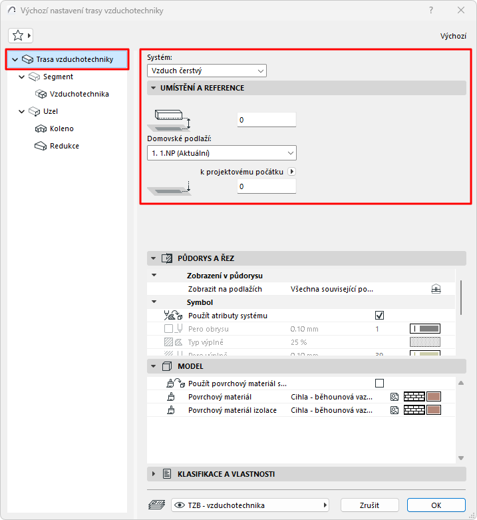The height and width of the screenshot is (520, 477).
Task: Click the Povrchový materiál brick pattern preview
Action: [x=414, y=397]
